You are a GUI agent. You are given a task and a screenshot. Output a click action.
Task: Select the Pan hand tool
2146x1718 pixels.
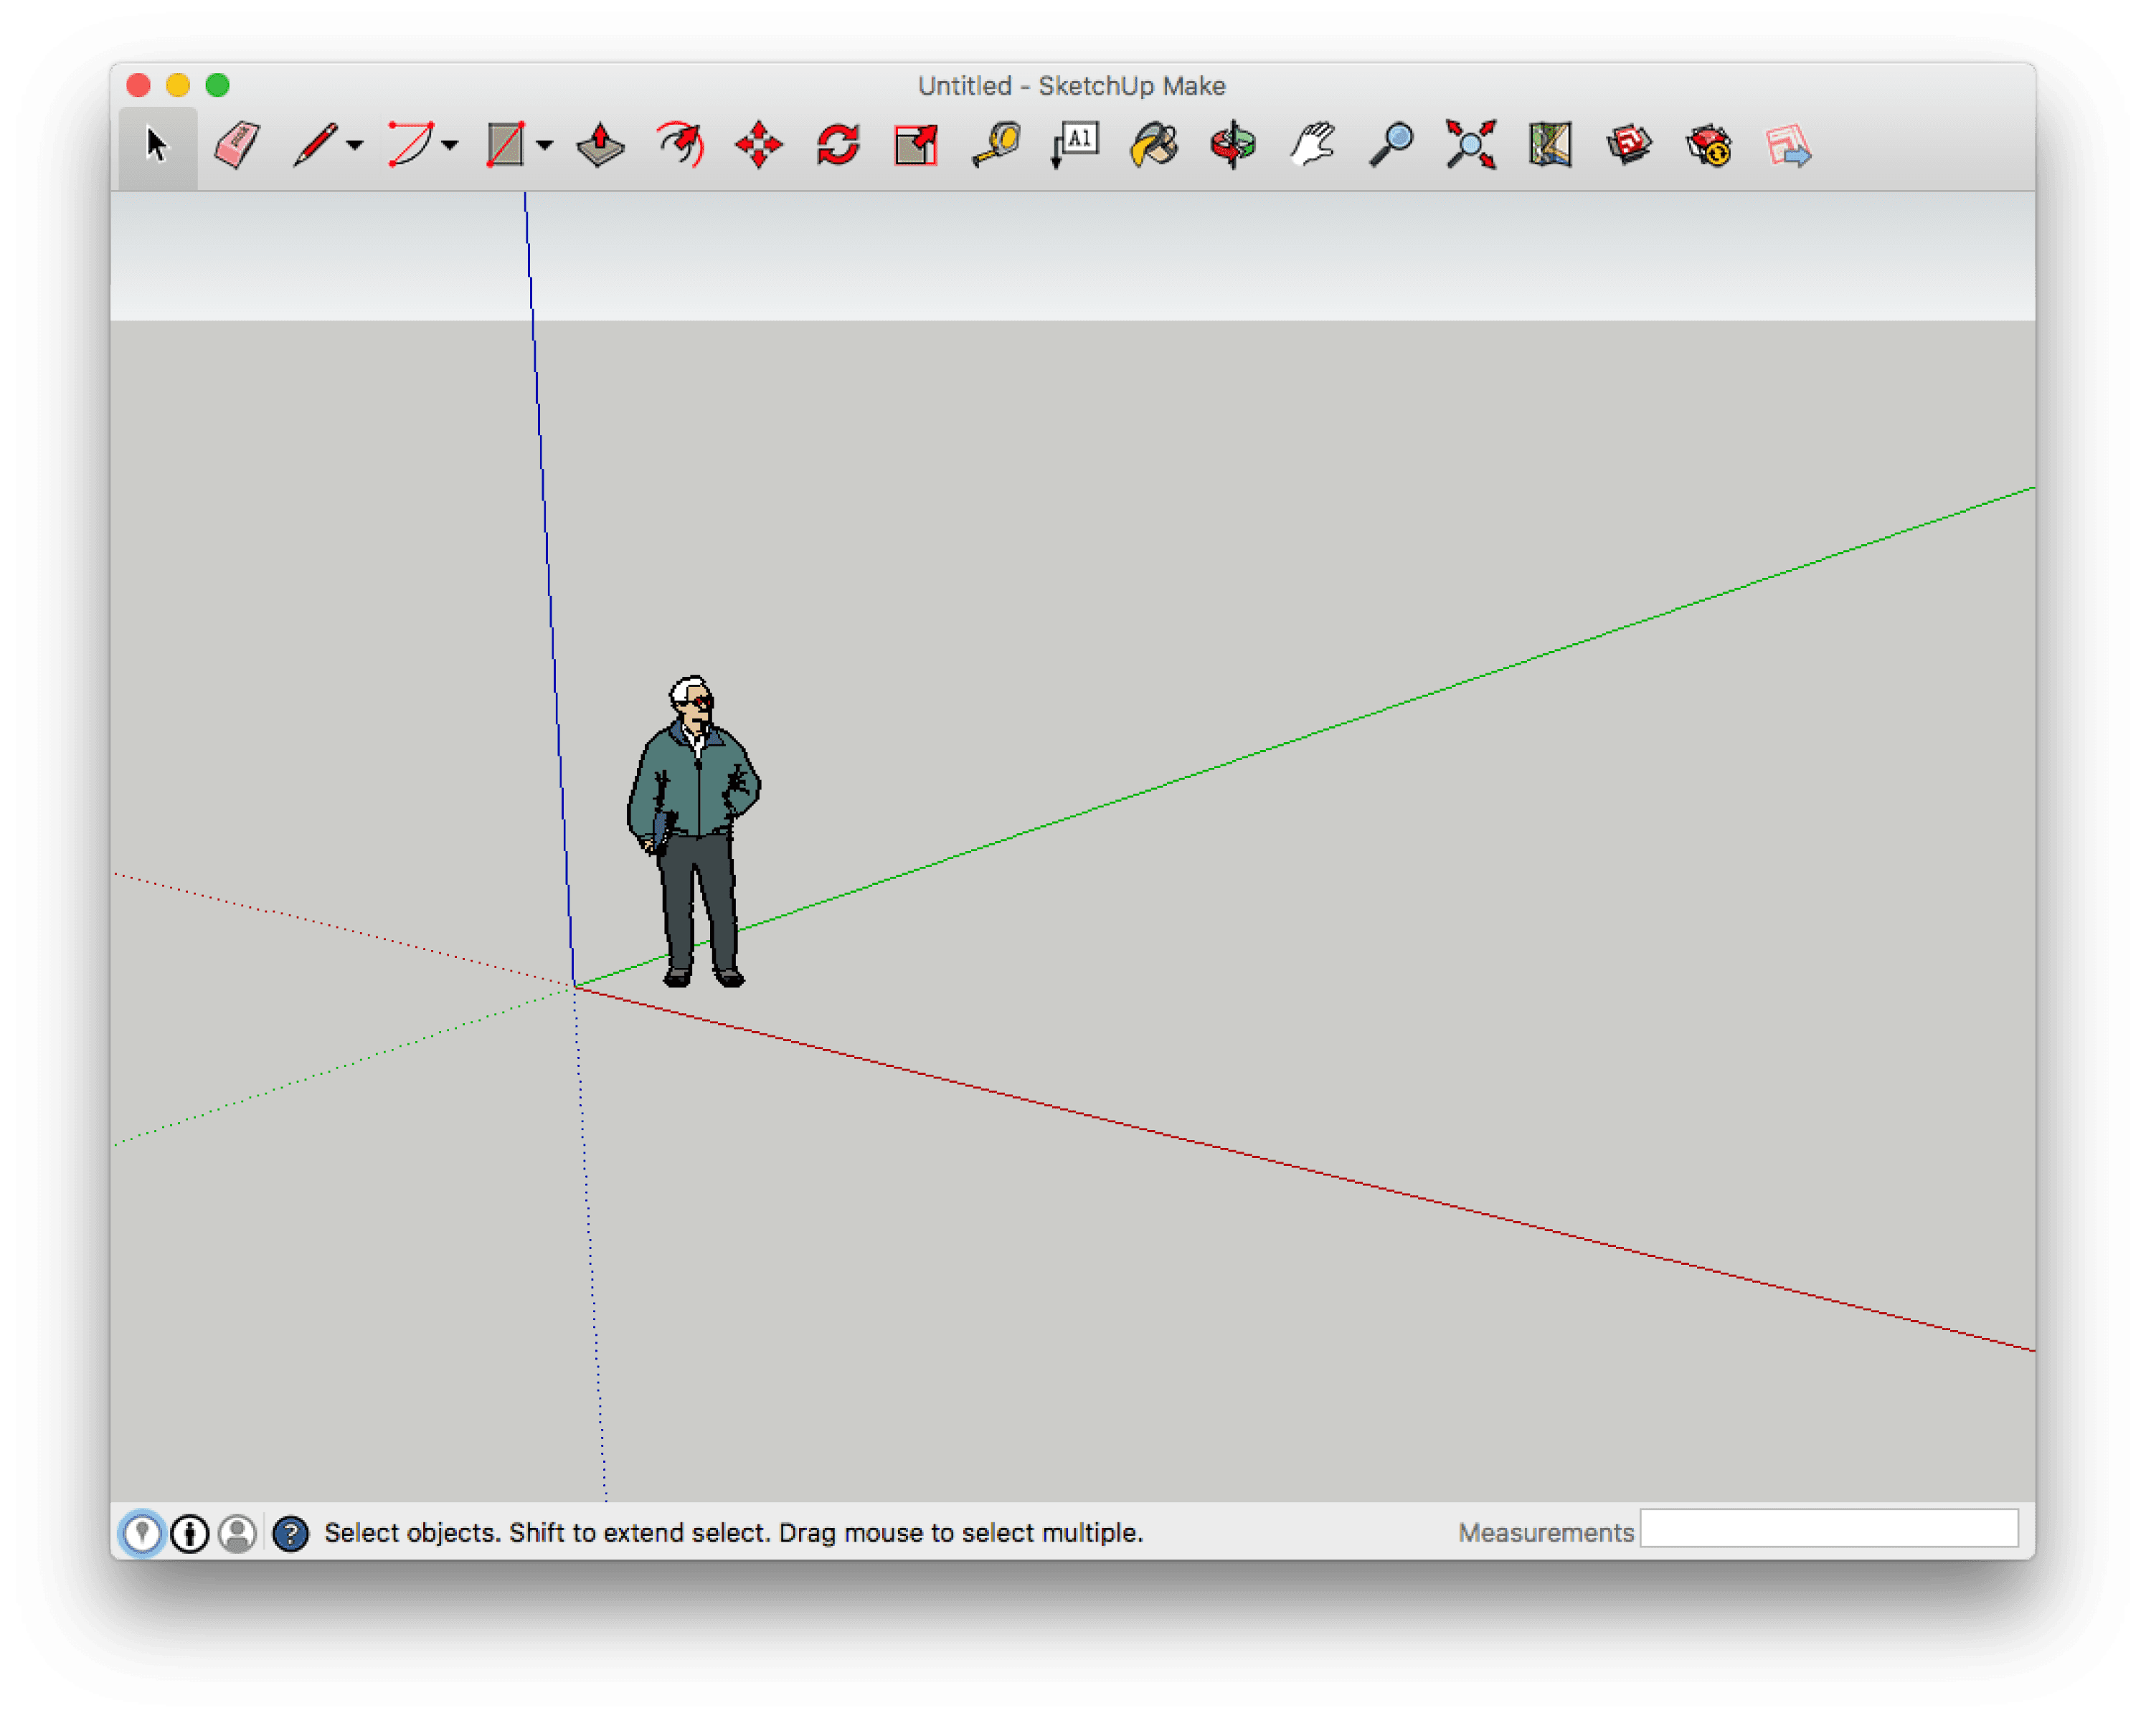pyautogui.click(x=1313, y=146)
